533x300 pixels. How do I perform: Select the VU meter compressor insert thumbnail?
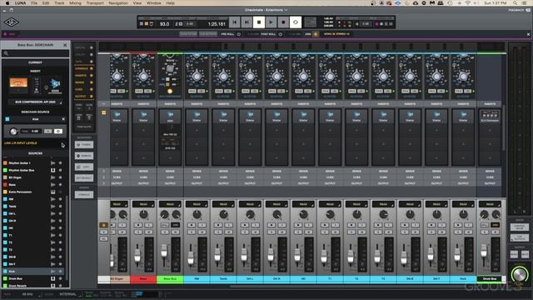pyautogui.click(x=18, y=85)
